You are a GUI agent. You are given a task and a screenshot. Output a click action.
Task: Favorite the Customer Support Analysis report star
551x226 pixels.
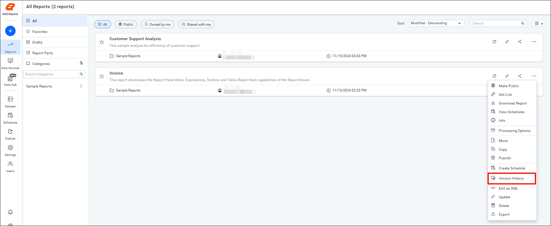pyautogui.click(x=102, y=42)
